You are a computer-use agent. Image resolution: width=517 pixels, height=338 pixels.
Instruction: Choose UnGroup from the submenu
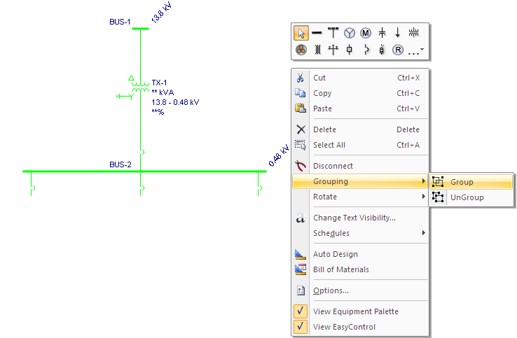tap(467, 197)
